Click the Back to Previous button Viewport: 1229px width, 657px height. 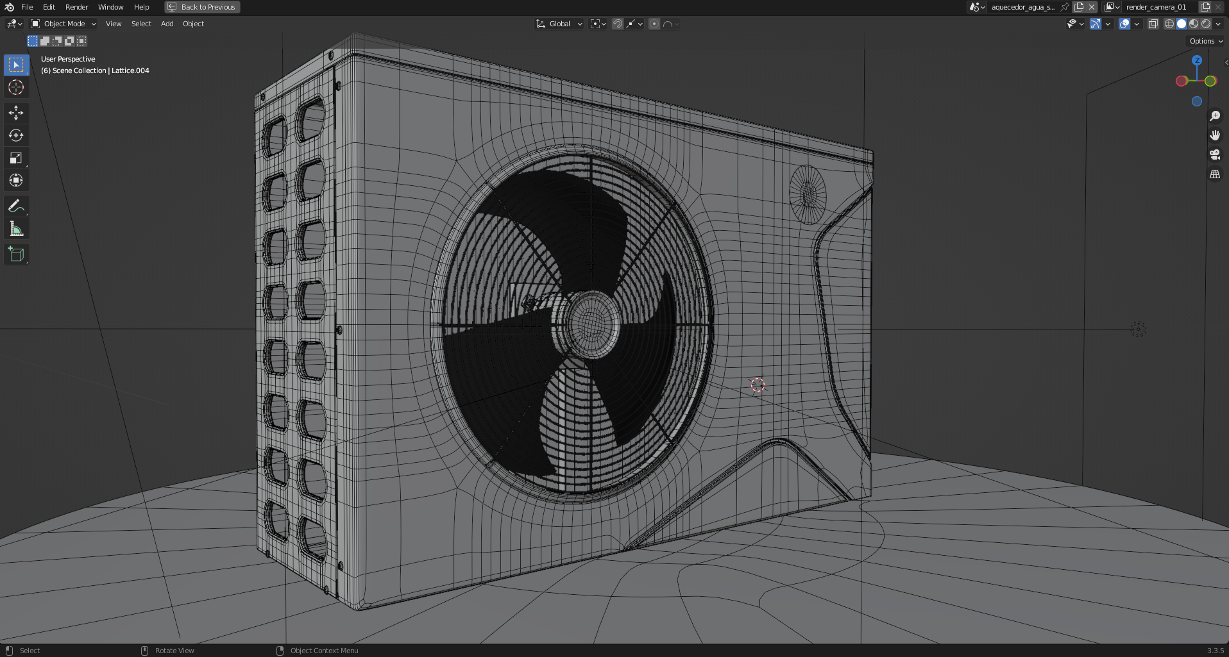pos(202,7)
